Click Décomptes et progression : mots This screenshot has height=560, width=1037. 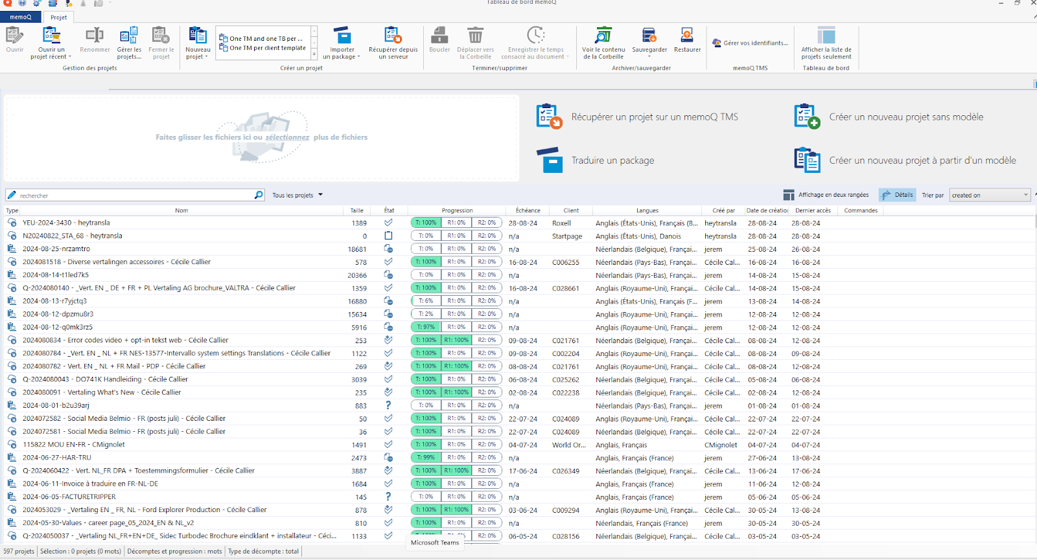click(x=174, y=552)
